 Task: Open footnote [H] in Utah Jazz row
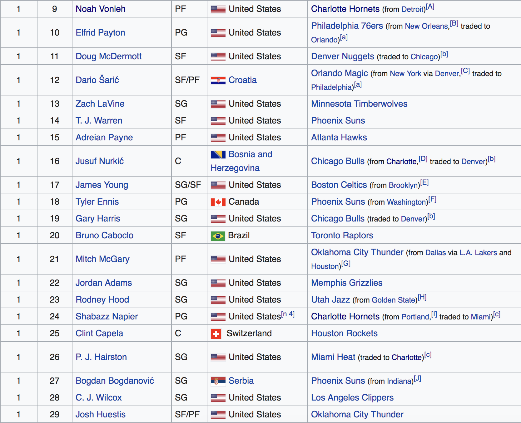422,297
